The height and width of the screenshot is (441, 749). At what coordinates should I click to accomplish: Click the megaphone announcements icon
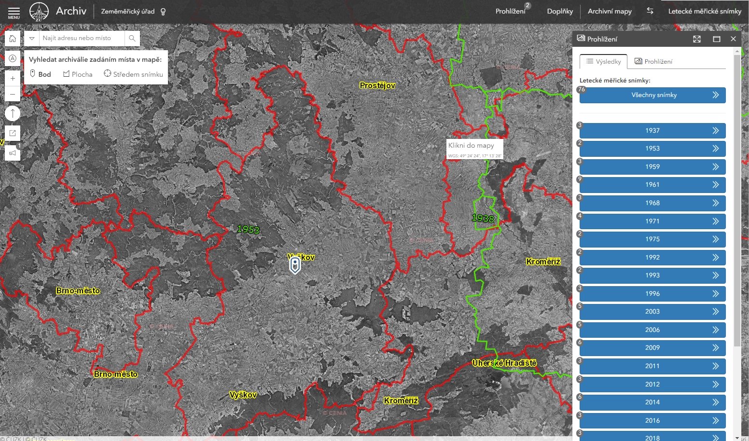pyautogui.click(x=13, y=153)
